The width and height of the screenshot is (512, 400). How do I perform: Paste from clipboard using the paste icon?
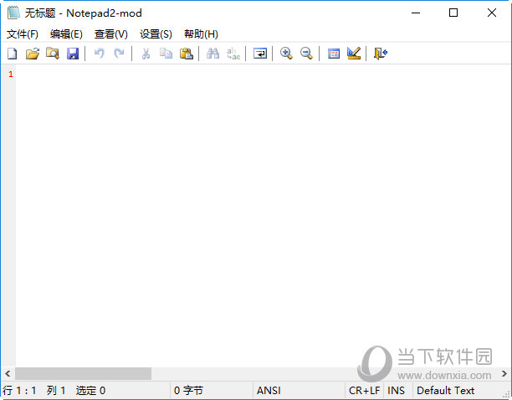click(187, 54)
